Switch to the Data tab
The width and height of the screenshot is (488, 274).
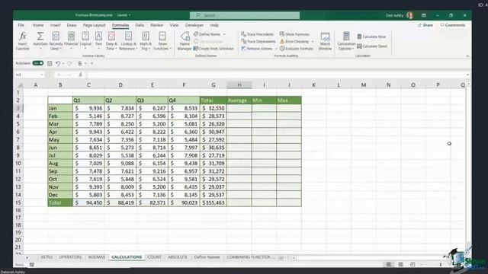click(x=140, y=25)
